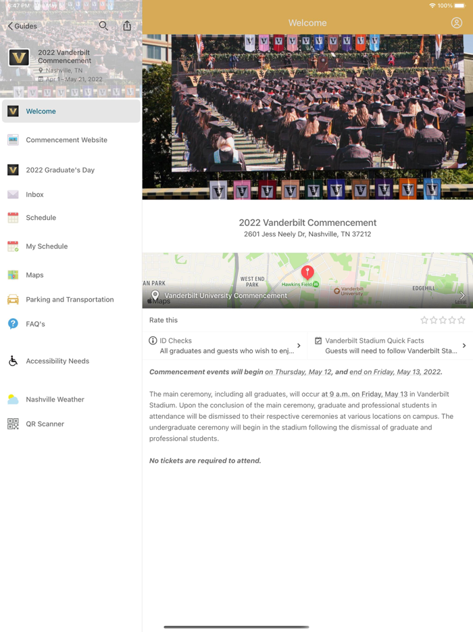Click the Nashville Weather cloud icon
The width and height of the screenshot is (473, 632).
coord(13,399)
